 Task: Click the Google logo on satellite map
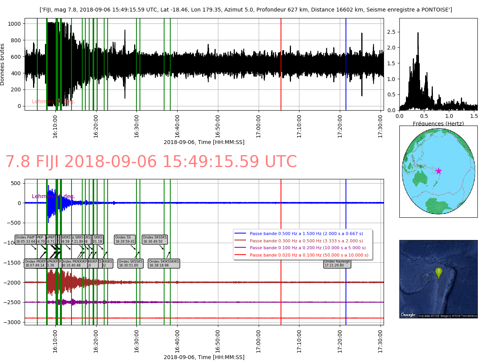click(408, 315)
